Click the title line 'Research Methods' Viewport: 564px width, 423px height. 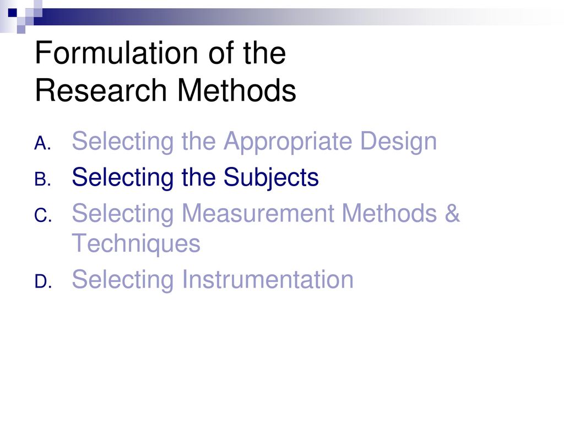click(165, 90)
